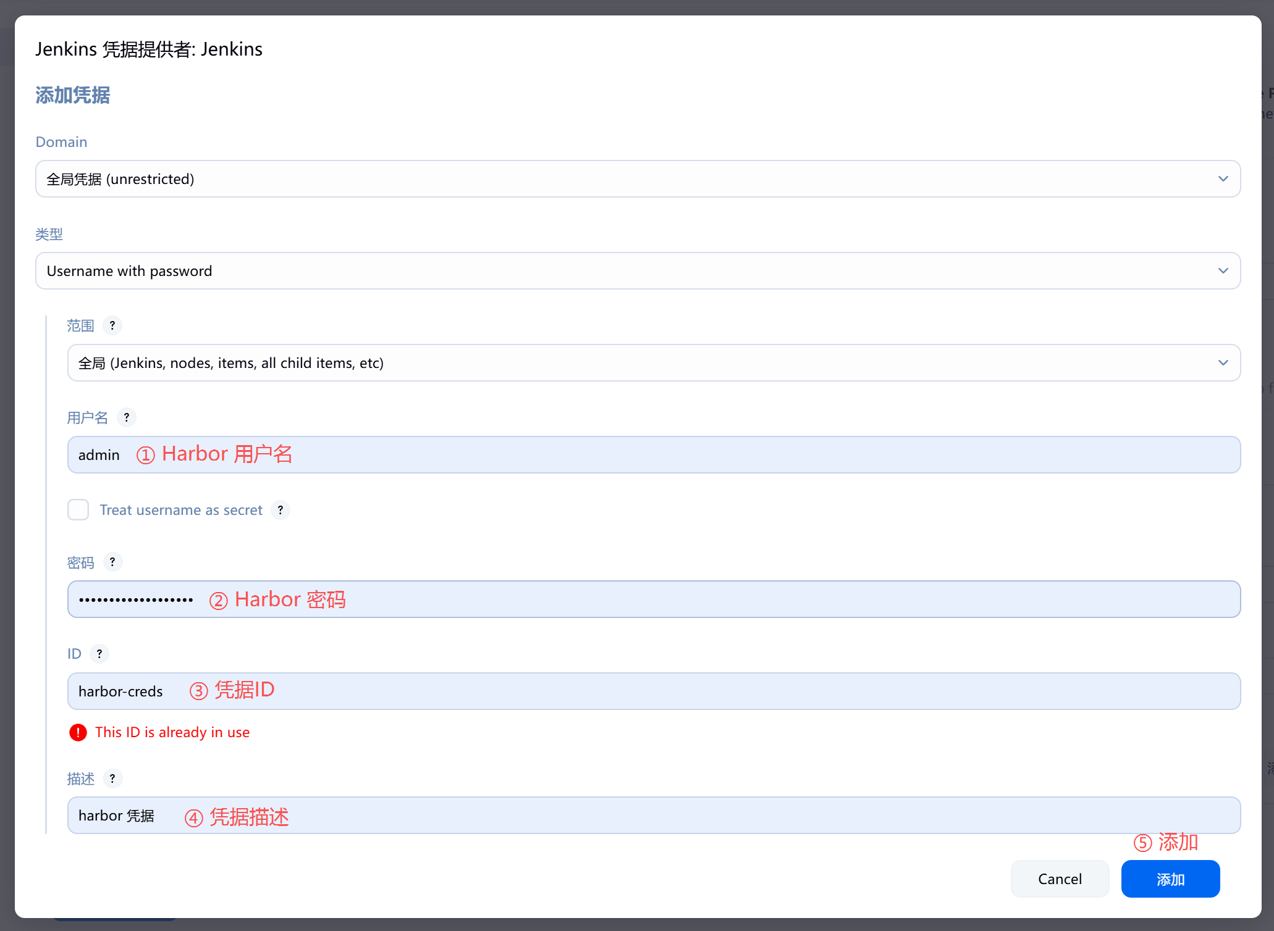Image resolution: width=1274 pixels, height=931 pixels.
Task: Open help icon next to 描述 label
Action: click(112, 779)
